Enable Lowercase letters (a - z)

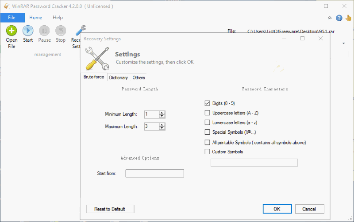coord(207,123)
